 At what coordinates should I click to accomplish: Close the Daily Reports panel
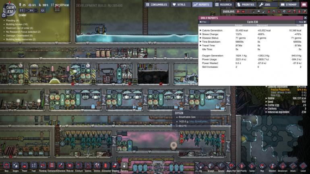click(x=305, y=18)
